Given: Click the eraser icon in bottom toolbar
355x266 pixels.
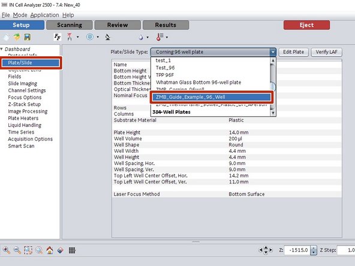Looking at the screenshot, I should [60, 250].
